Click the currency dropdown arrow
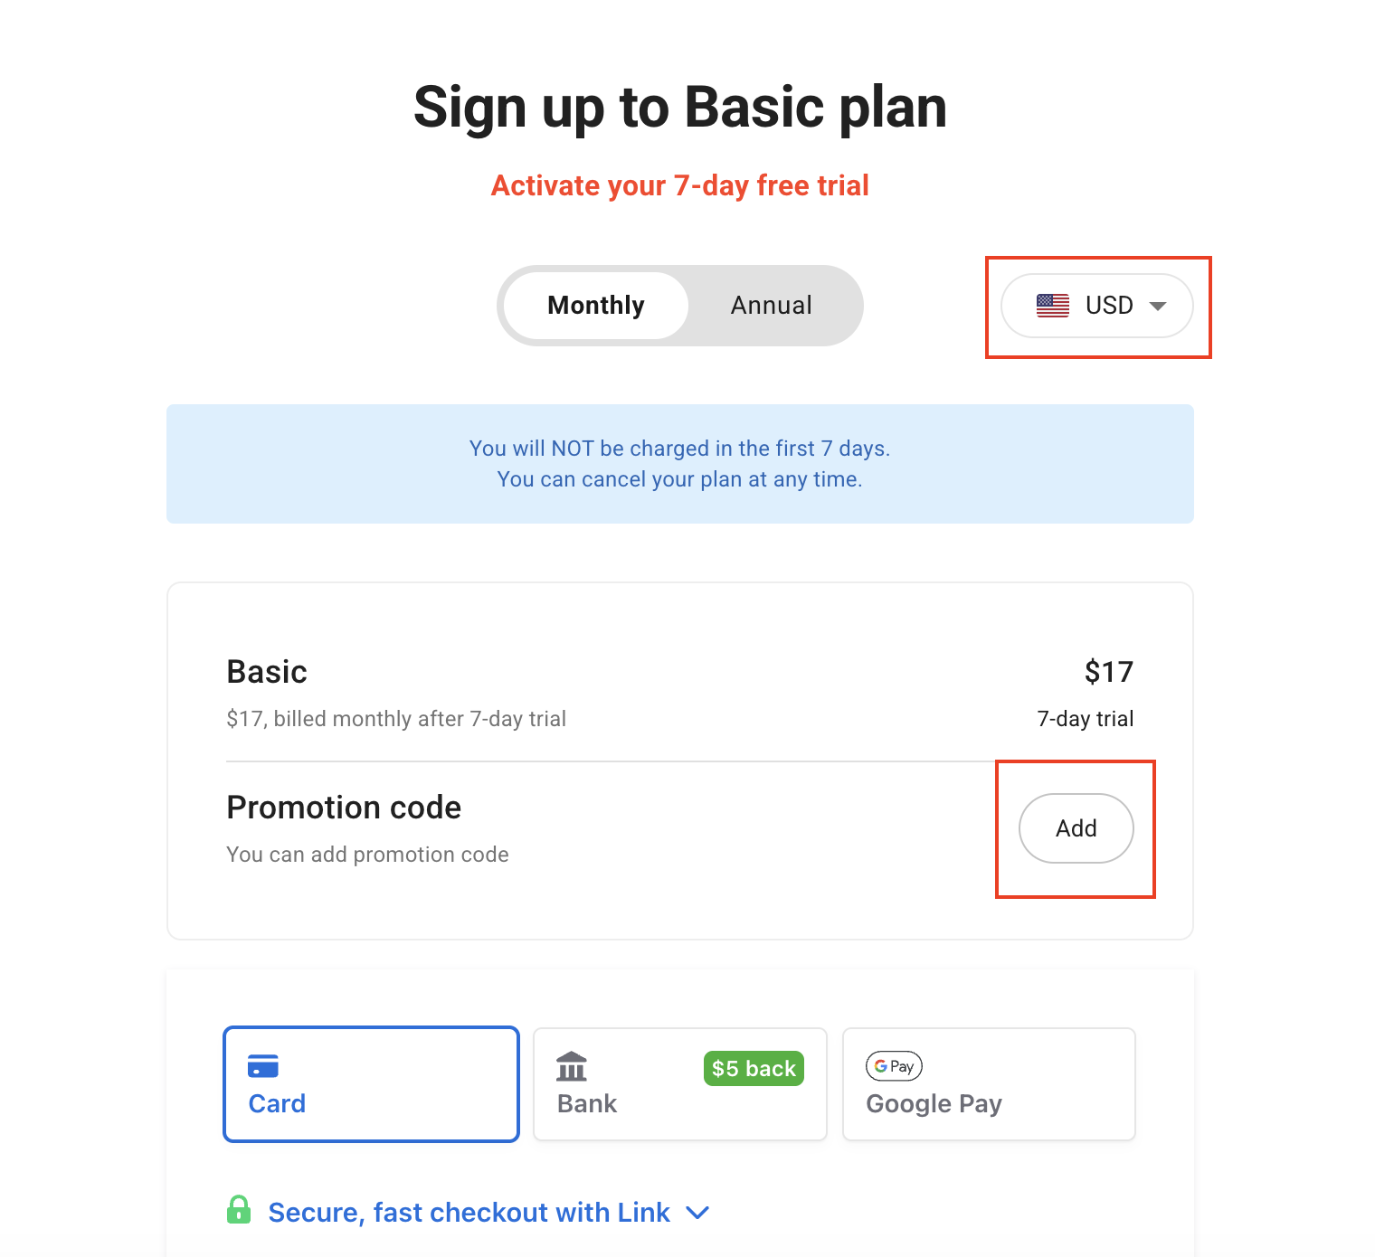This screenshot has width=1375, height=1257. (x=1157, y=307)
